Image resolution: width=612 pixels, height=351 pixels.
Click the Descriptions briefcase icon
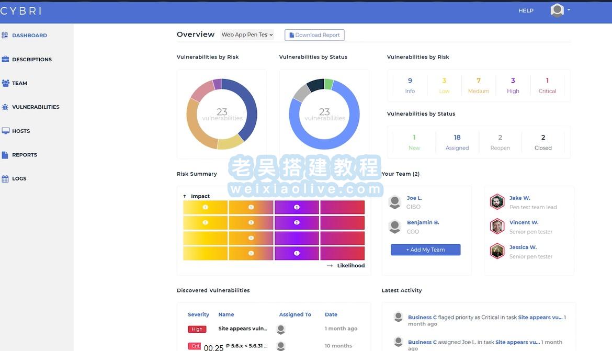(5, 59)
